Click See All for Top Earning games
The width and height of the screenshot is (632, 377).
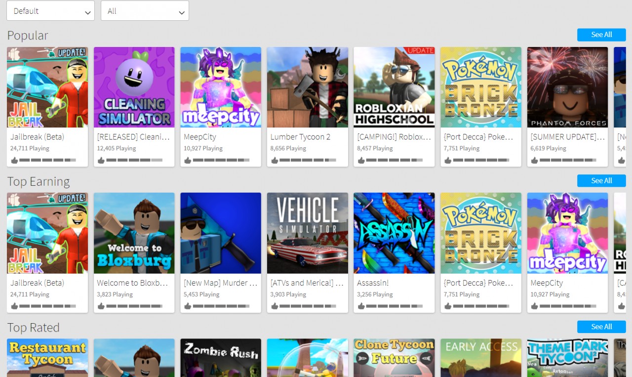[x=601, y=180]
